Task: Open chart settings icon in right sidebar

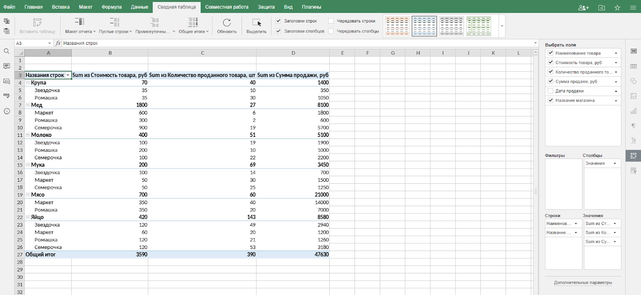Action: coord(633,111)
